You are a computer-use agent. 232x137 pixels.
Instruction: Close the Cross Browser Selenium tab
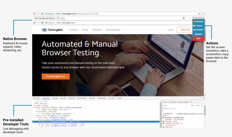pyautogui.click(x=58, y=18)
